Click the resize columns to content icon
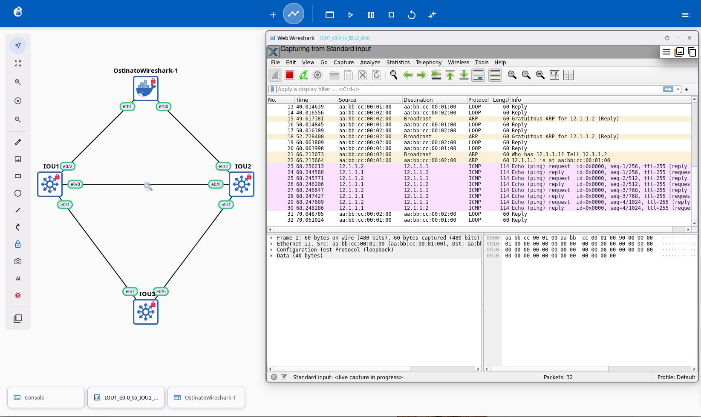The image size is (701, 417). 554,75
